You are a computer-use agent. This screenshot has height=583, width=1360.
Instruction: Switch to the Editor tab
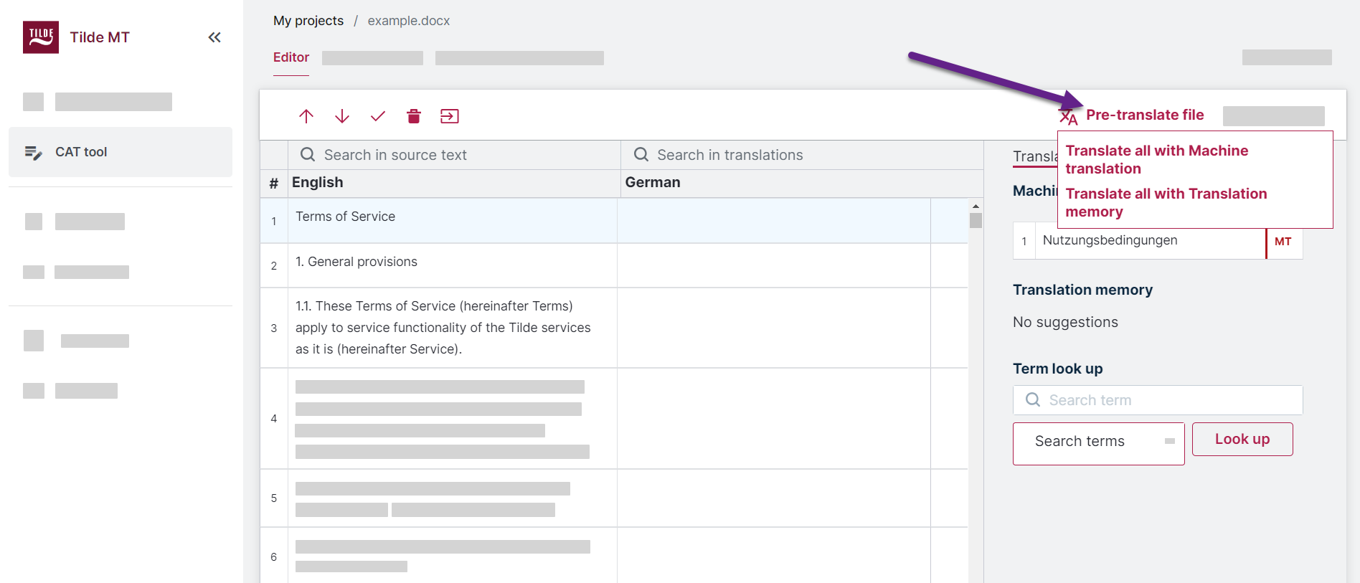click(291, 57)
